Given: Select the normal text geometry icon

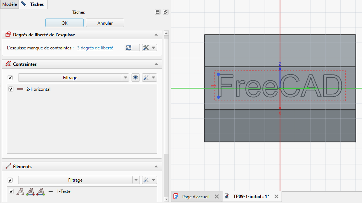Looking at the screenshot, I should point(20,191).
